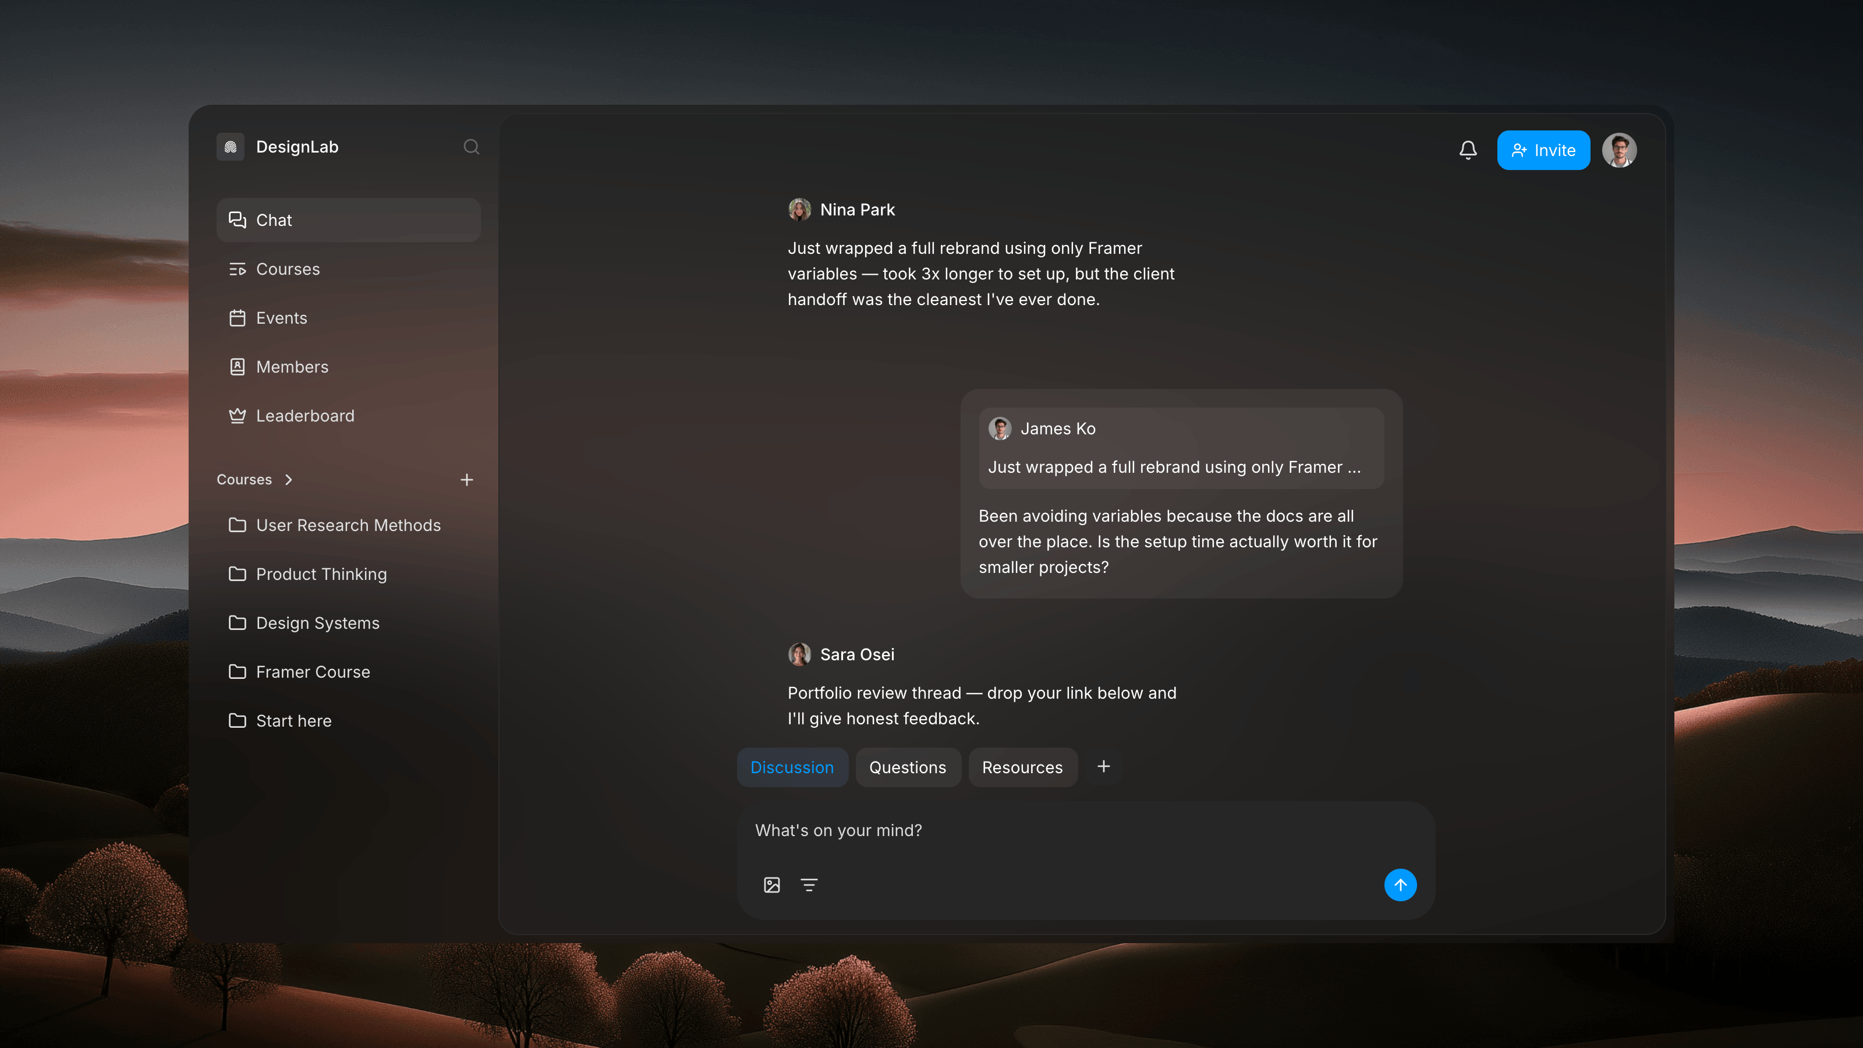Open Nina Park's name link

[x=857, y=210]
